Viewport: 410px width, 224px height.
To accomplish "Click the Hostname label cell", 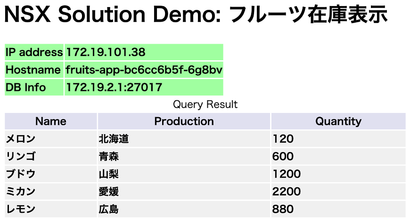I will 34,70.
